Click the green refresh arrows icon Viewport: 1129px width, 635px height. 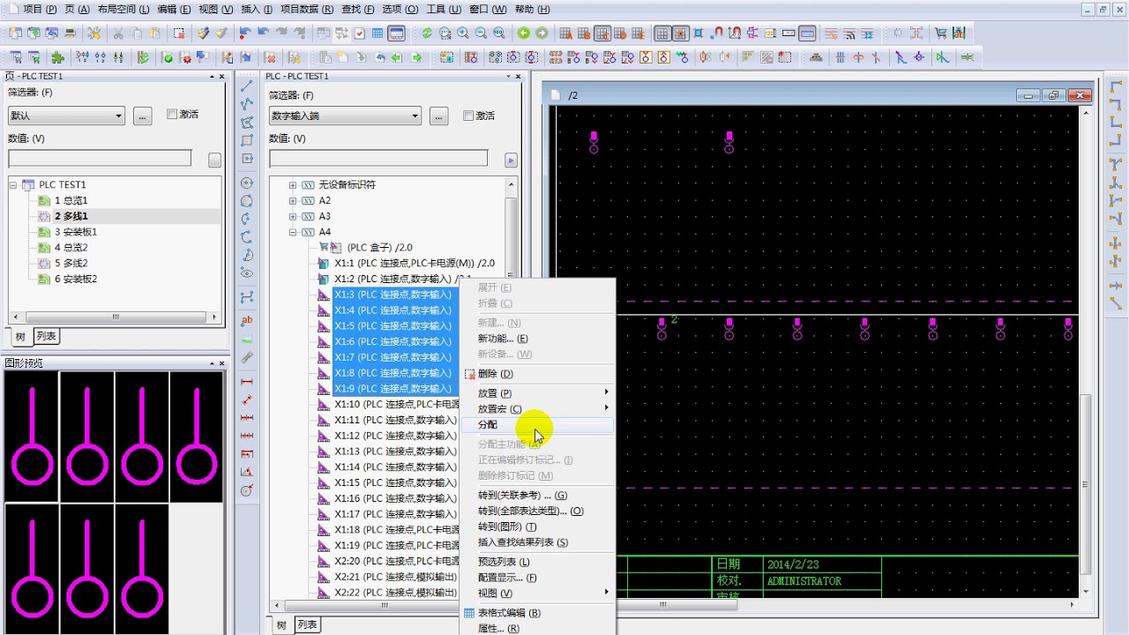pyautogui.click(x=427, y=34)
